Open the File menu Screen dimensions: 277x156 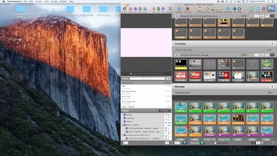(x=26, y=1)
